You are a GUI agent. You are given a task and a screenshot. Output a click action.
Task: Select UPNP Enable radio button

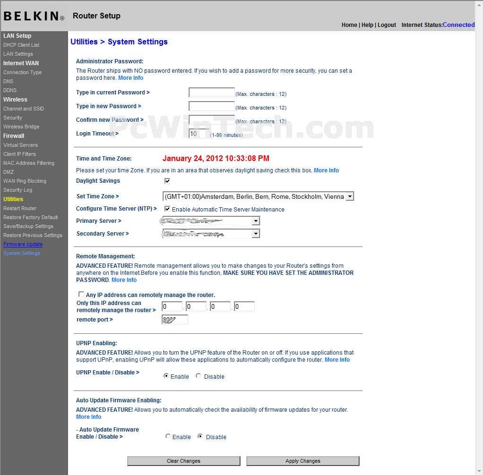pyautogui.click(x=166, y=375)
